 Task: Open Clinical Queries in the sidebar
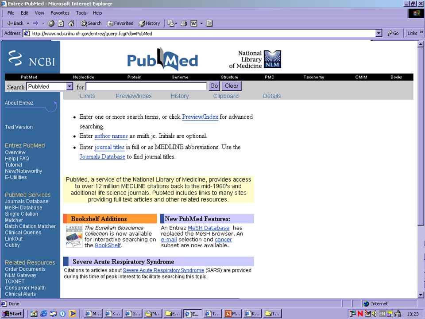pyautogui.click(x=23, y=233)
